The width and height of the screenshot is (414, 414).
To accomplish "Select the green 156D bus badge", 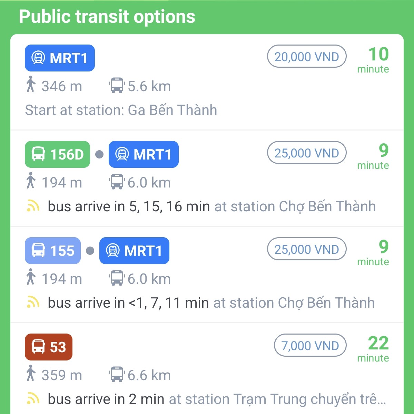I will pyautogui.click(x=57, y=154).
